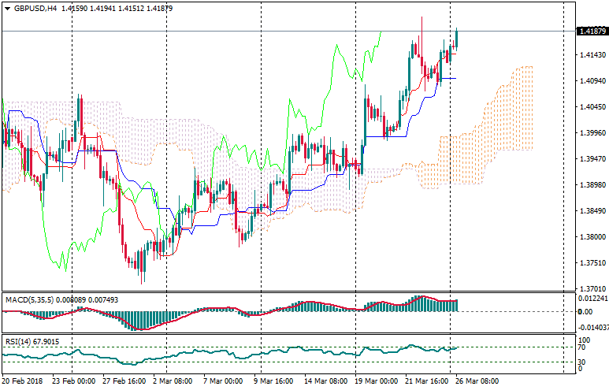Click the 20 Feb 2018 date label
The image size is (609, 390).
(x=22, y=381)
